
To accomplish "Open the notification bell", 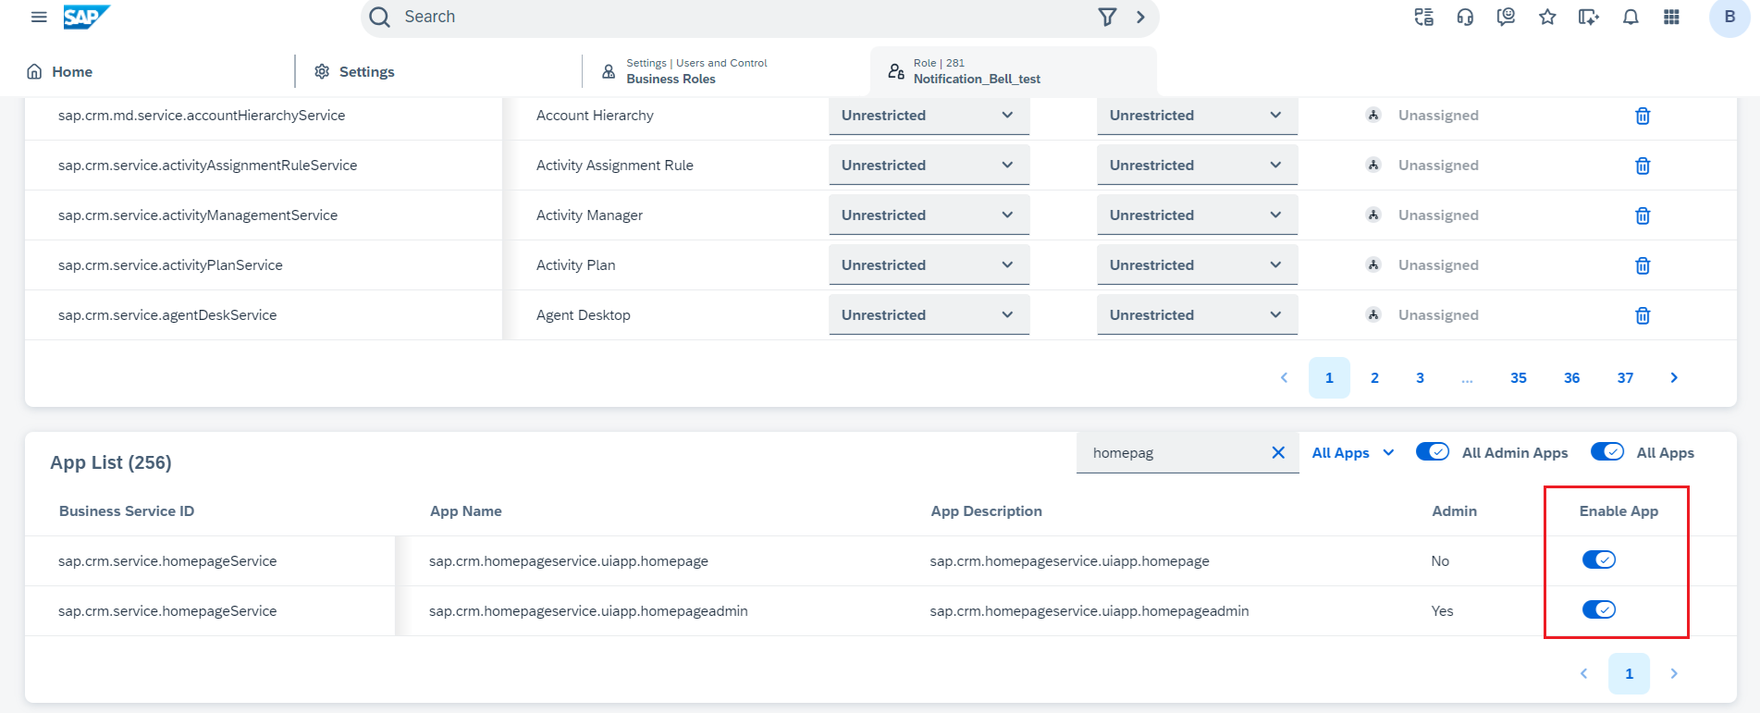I will click(1631, 17).
